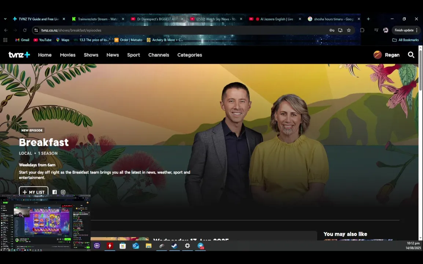Open the All Bookmarks folder
Viewport: 423px width, 264px height.
pyautogui.click(x=405, y=40)
